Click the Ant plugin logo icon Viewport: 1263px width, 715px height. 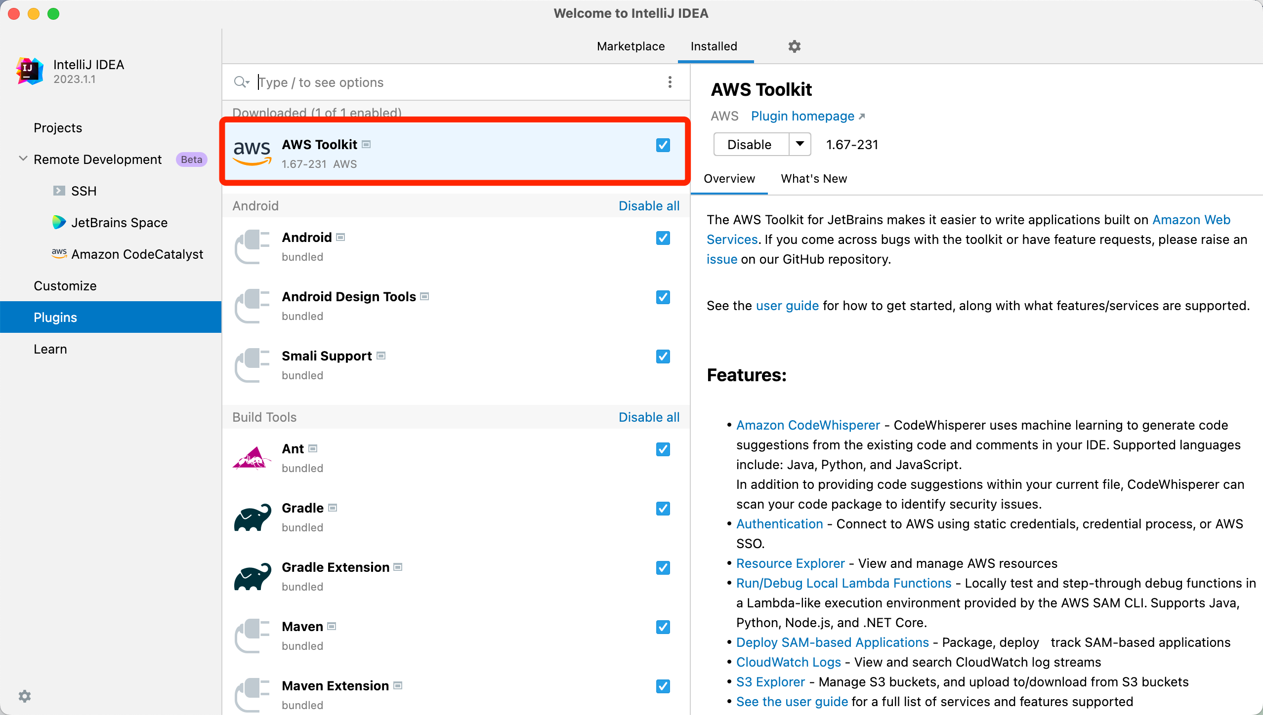pyautogui.click(x=252, y=458)
